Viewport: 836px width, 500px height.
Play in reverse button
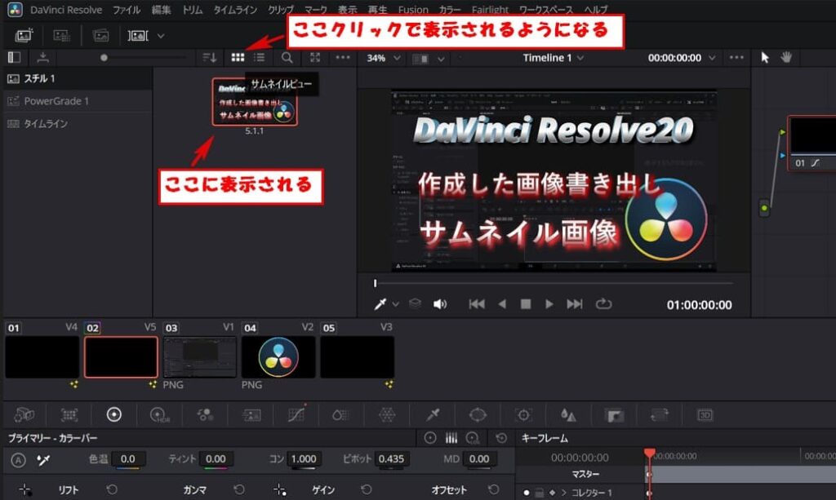(502, 304)
